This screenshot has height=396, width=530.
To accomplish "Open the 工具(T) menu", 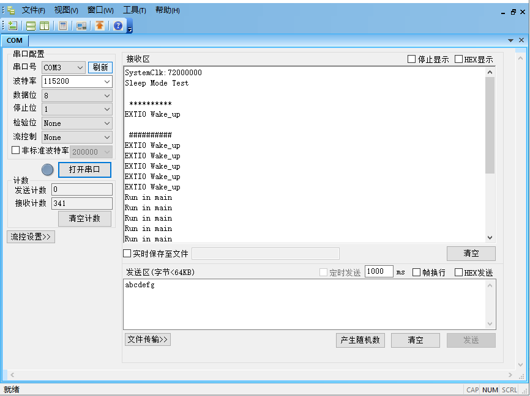I will click(x=135, y=10).
